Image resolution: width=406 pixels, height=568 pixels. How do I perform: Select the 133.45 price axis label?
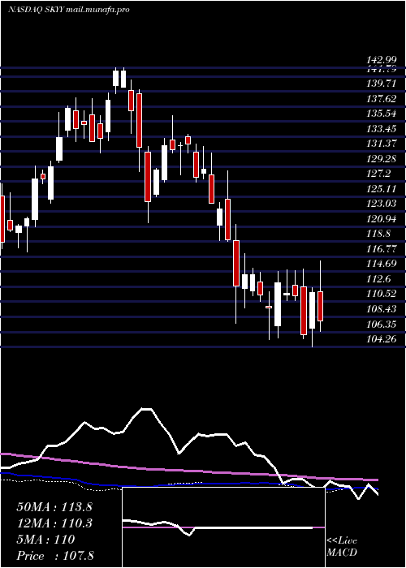382,128
